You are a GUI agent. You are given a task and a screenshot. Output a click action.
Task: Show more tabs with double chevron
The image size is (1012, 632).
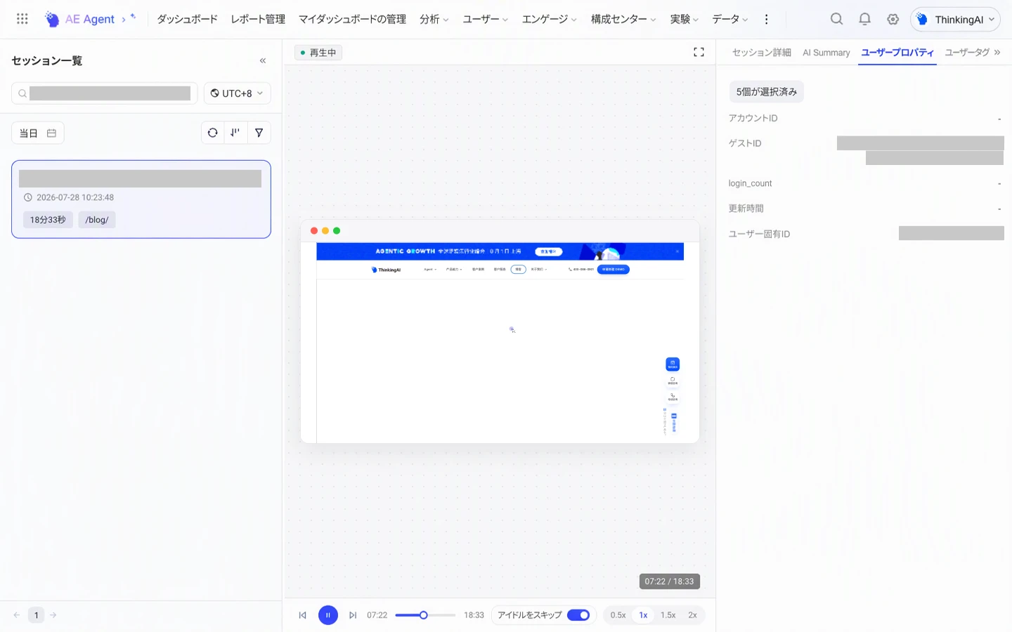click(997, 52)
